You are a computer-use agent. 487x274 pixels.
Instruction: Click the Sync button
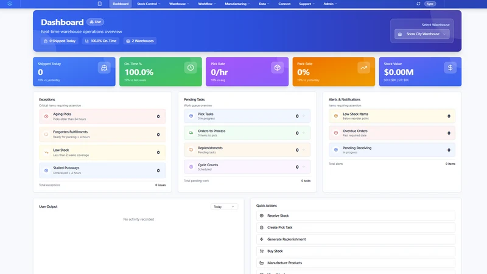[430, 4]
